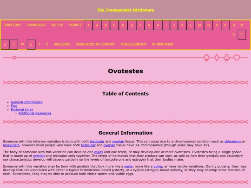The image size is (251, 188).
Task: Open ovarian link before 'and testicular cells'
Action: 39,156
